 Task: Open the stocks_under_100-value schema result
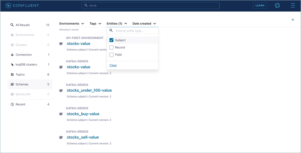(89, 90)
